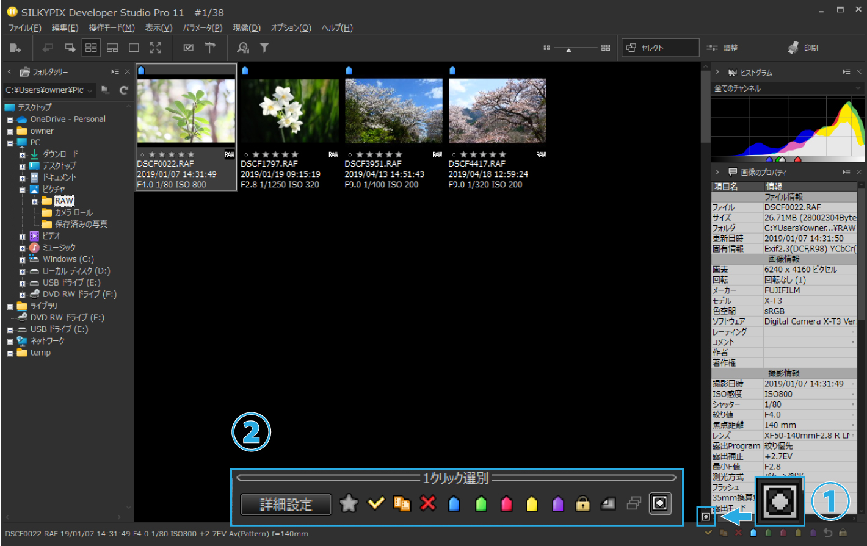Open 全てのチャンネル channel dropdown
Viewport: 867px width, 546px height.
click(787, 88)
